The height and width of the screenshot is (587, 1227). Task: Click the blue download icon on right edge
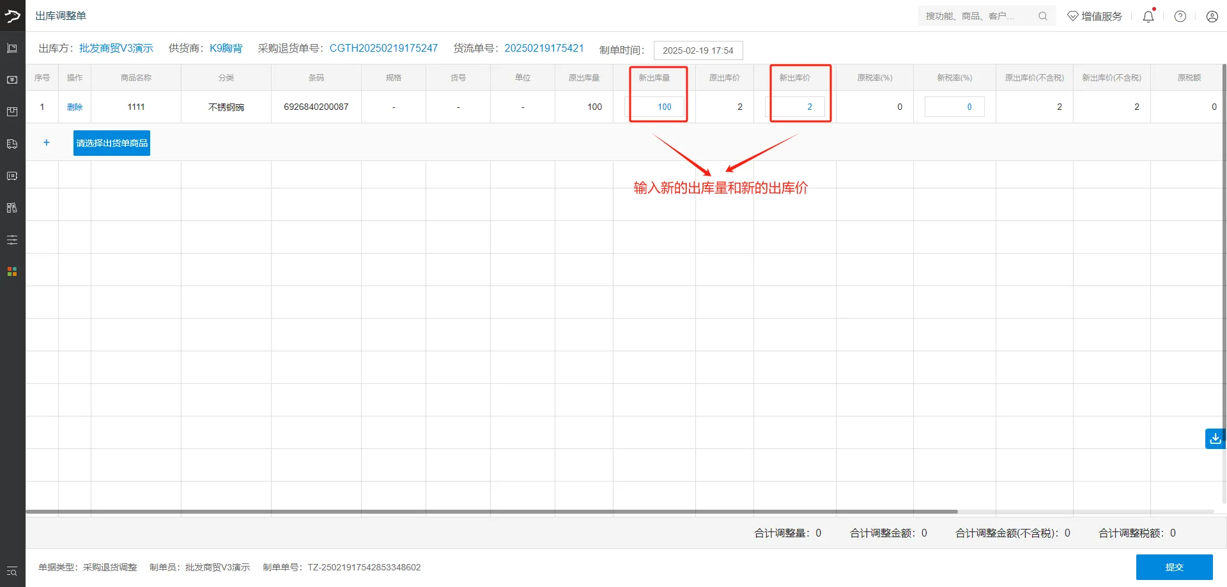(x=1215, y=439)
